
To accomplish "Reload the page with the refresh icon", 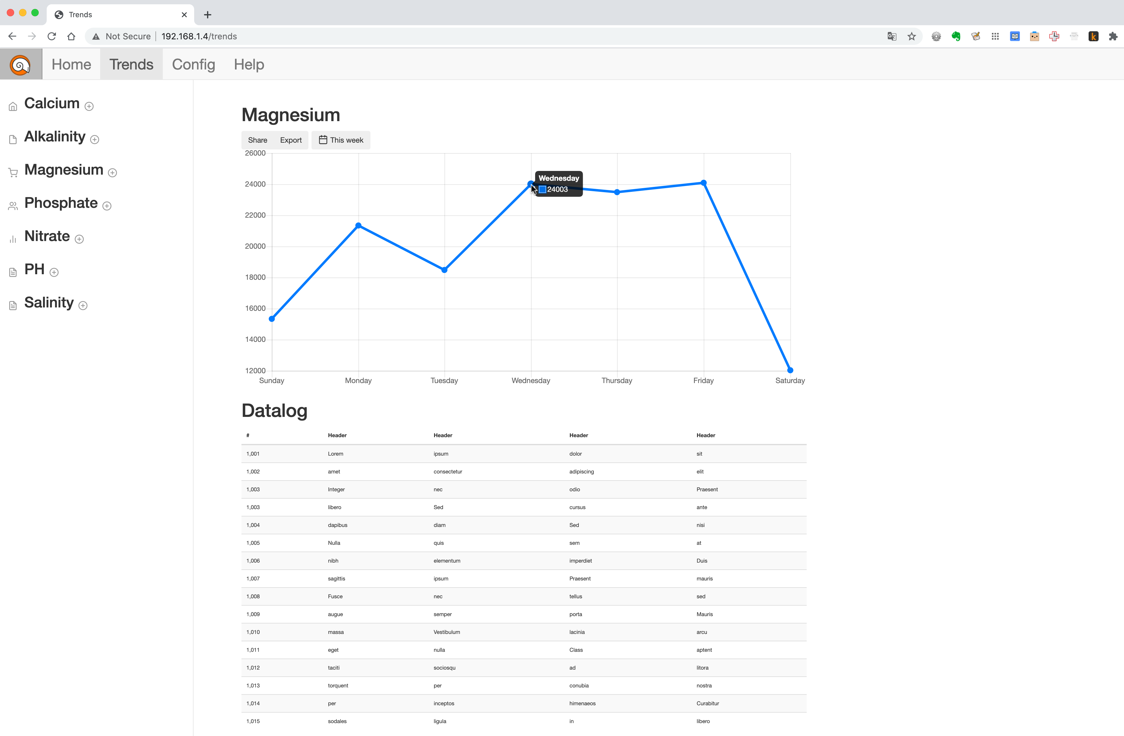I will click(52, 36).
